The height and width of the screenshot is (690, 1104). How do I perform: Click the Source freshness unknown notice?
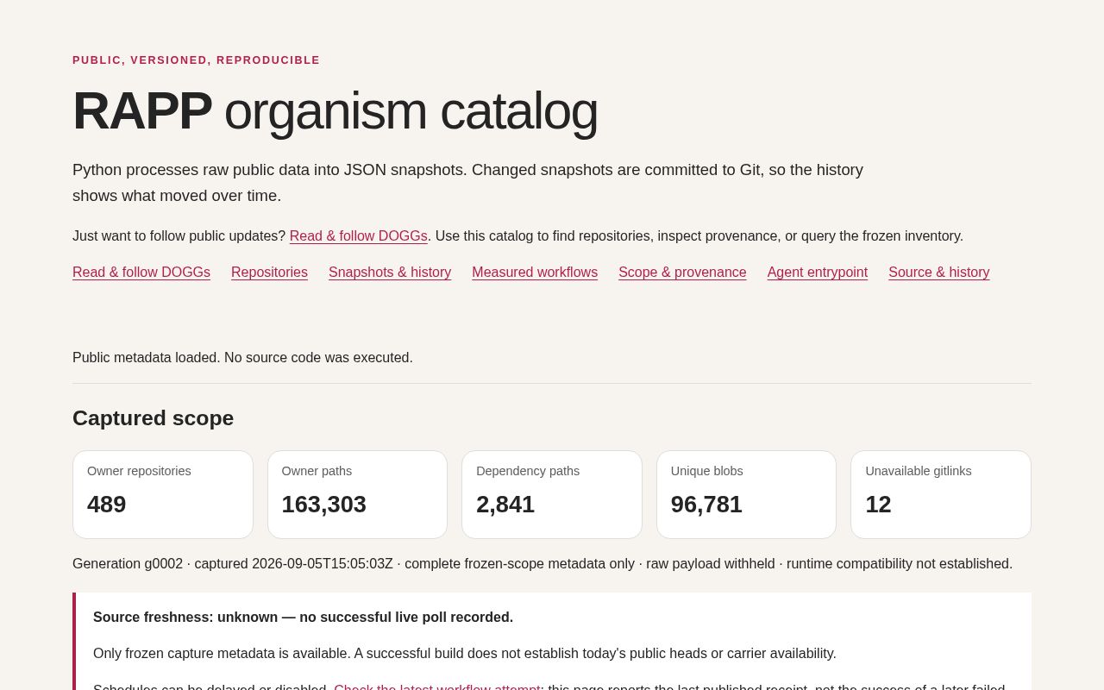303,618
